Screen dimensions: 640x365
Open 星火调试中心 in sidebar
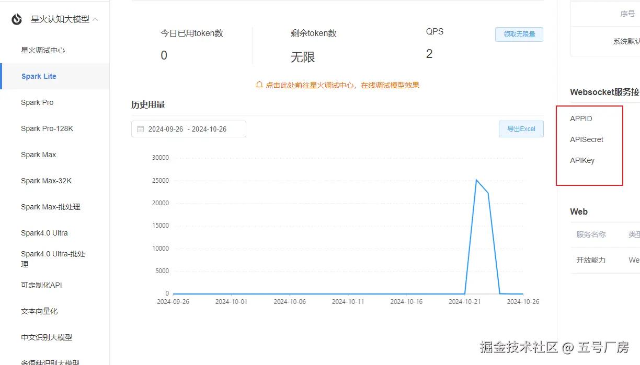click(x=43, y=50)
